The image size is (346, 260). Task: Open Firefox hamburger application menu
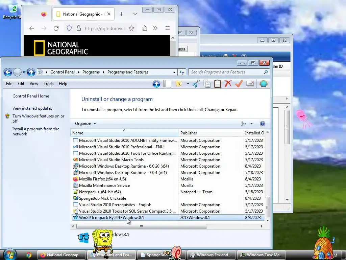[168, 28]
